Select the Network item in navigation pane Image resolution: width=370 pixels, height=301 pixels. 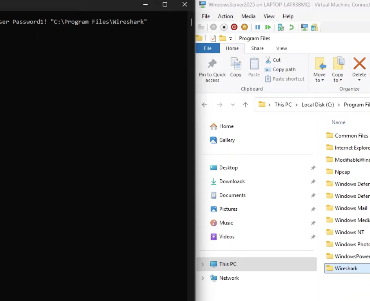pyautogui.click(x=224, y=278)
